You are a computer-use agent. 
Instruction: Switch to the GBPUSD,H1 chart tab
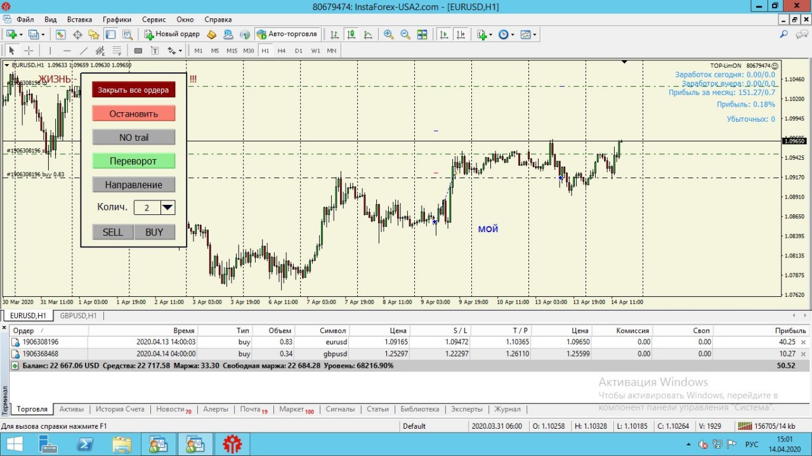click(x=79, y=315)
